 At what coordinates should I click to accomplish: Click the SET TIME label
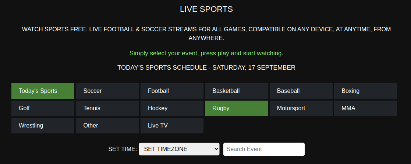[x=123, y=149]
